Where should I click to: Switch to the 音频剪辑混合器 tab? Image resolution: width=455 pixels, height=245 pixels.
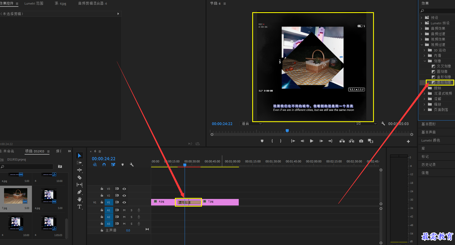pos(92,4)
